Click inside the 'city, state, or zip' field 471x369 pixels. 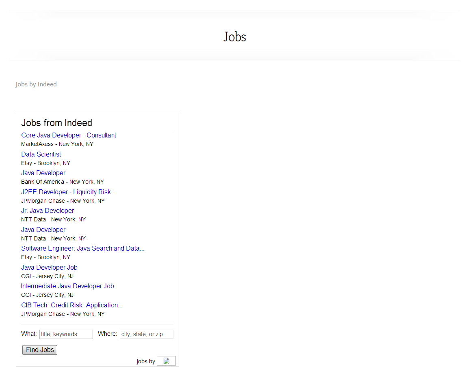(x=146, y=334)
